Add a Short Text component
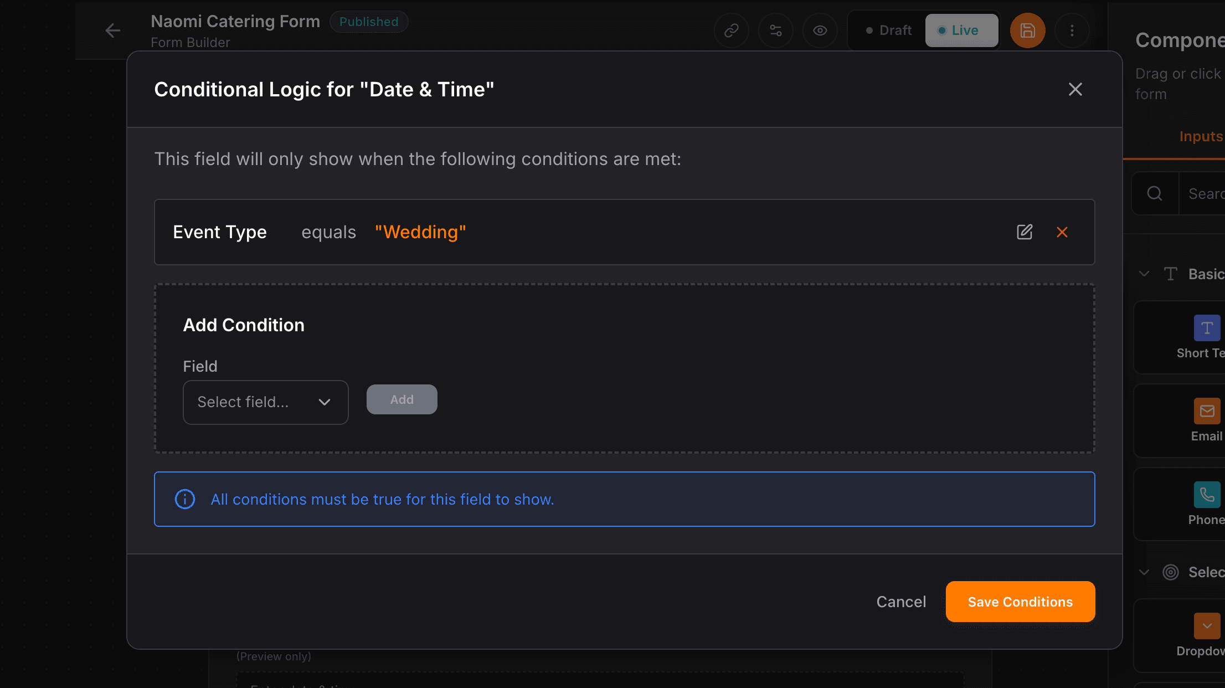This screenshot has height=688, width=1225. [1207, 337]
